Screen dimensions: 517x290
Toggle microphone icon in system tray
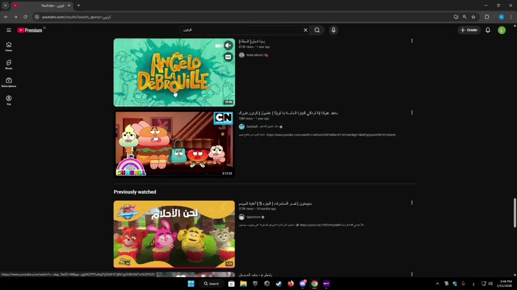pyautogui.click(x=463, y=284)
